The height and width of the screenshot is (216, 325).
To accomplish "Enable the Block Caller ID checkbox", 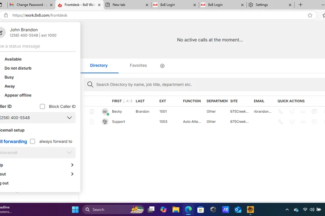I will pos(42,107).
